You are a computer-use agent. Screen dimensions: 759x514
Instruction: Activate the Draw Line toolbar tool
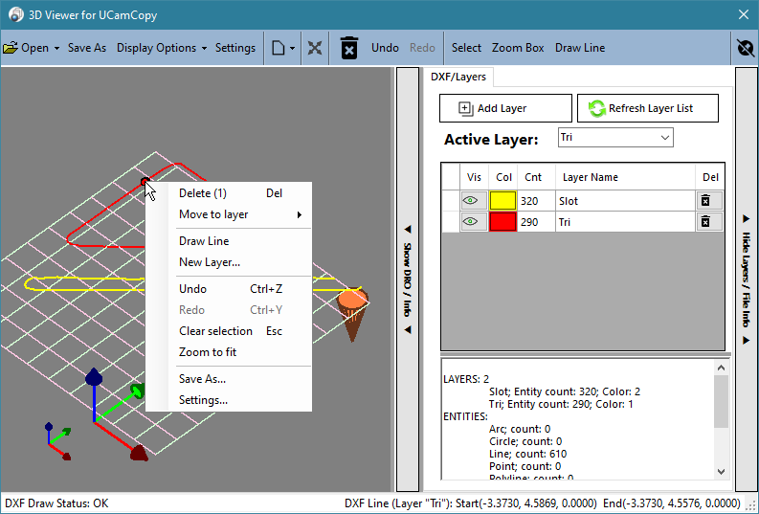coord(580,48)
